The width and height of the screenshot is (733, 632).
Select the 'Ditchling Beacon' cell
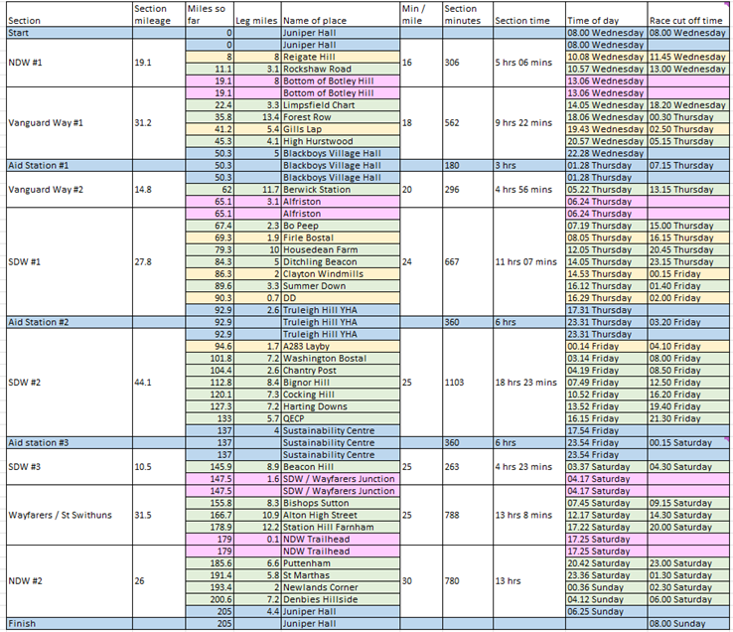[x=341, y=262]
